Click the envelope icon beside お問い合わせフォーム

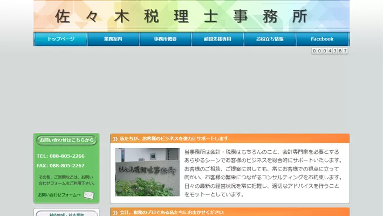coord(89,195)
